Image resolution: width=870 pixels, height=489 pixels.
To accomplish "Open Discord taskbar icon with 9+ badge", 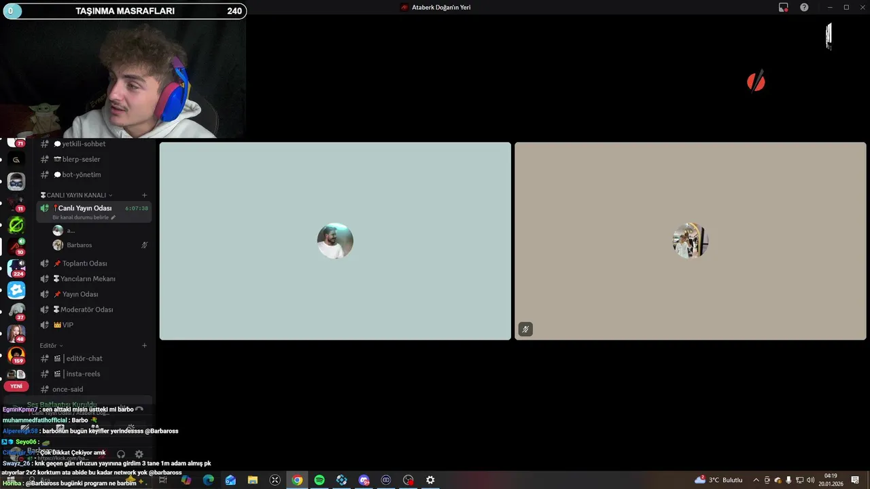I will click(x=364, y=480).
